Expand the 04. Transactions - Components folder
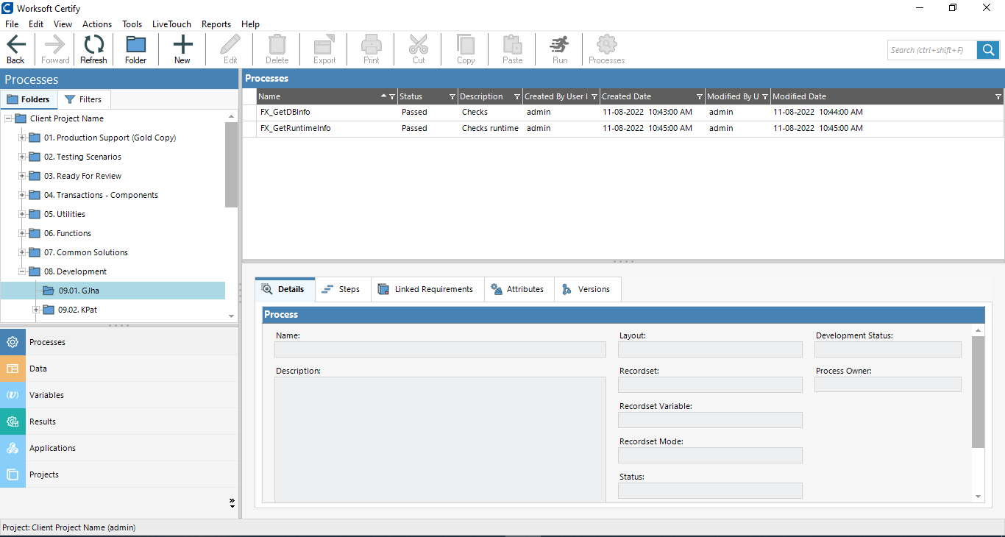1005x537 pixels. pos(22,195)
